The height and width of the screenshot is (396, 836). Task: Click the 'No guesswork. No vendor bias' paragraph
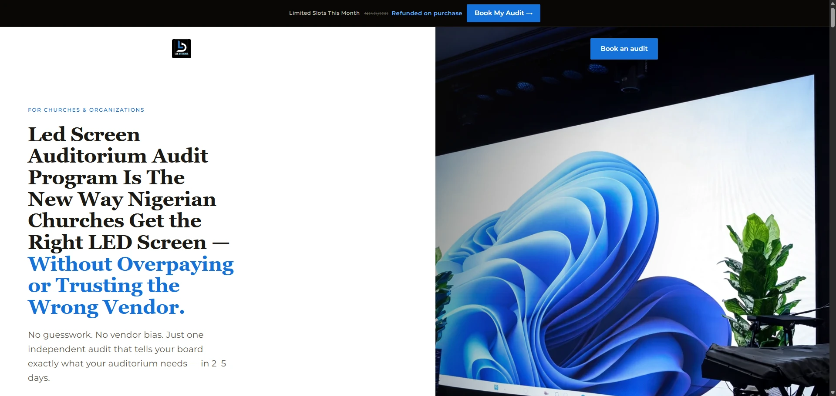coord(127,356)
